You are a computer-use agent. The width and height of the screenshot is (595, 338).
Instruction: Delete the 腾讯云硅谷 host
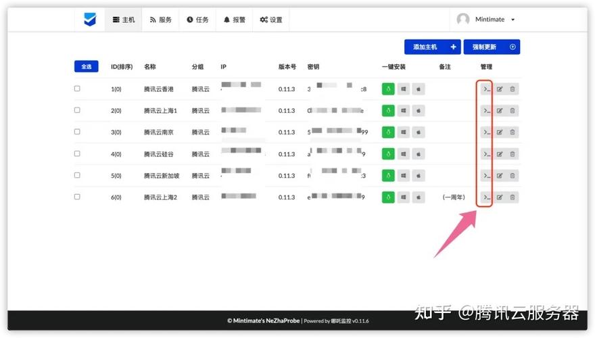[x=513, y=154]
